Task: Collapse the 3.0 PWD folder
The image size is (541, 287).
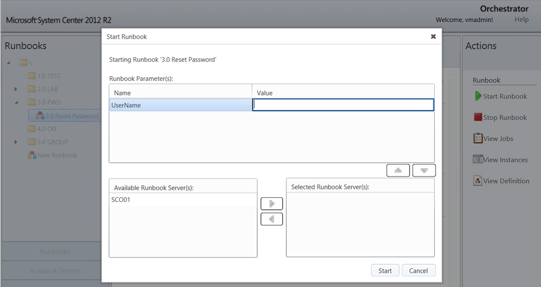Action: pos(16,103)
